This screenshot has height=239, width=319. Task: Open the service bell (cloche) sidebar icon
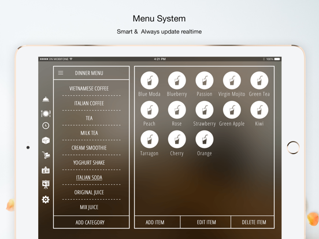(46, 99)
